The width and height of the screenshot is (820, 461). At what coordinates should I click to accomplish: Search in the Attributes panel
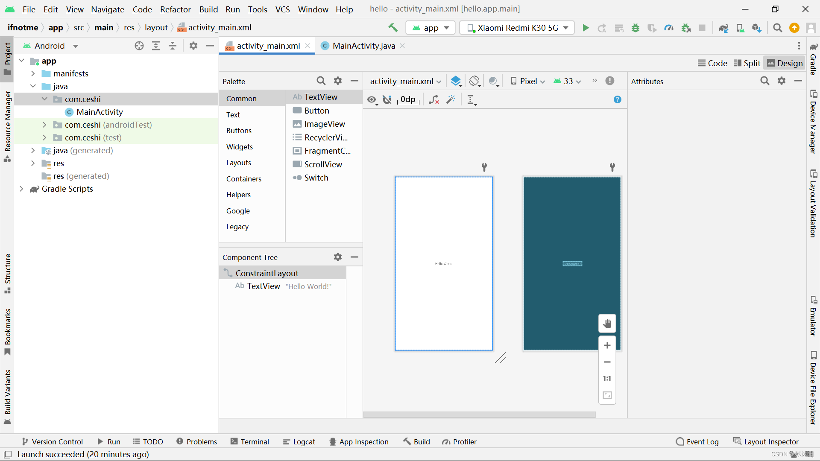[x=764, y=81]
